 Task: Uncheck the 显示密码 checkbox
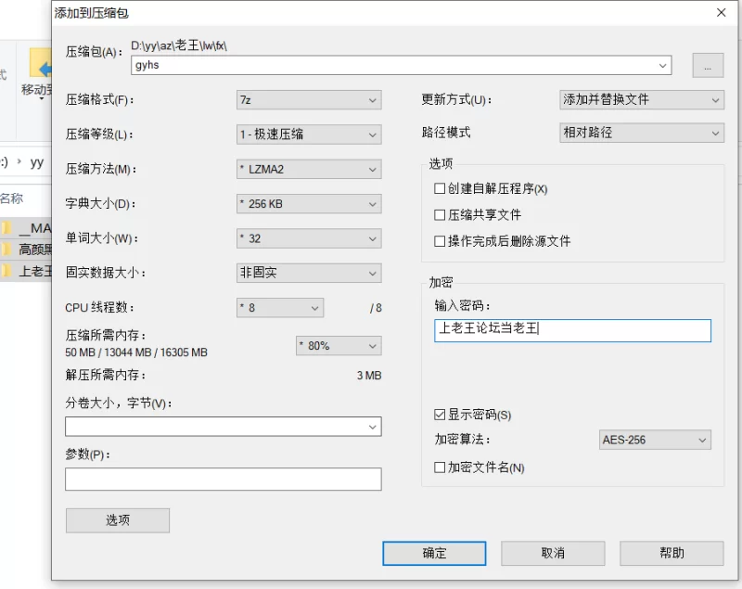440,415
